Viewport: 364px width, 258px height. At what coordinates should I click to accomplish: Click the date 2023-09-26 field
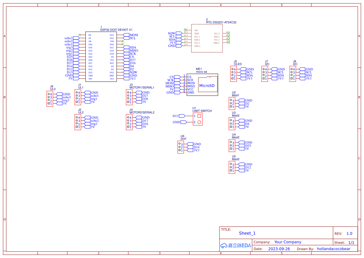point(279,249)
